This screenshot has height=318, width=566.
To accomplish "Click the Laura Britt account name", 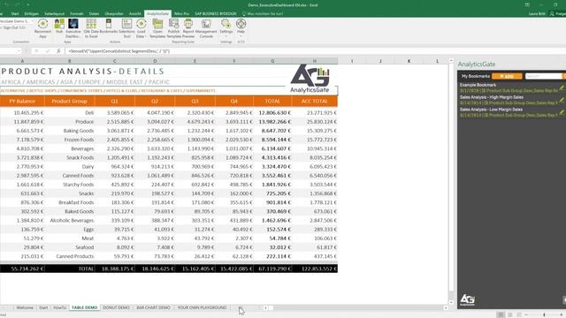I will click(537, 14).
